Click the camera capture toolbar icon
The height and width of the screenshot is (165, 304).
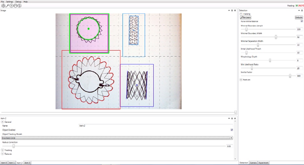(3, 6)
